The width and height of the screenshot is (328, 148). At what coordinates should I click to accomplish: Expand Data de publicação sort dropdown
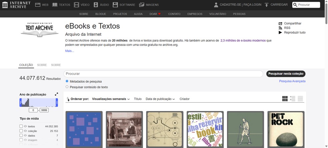[160, 99]
